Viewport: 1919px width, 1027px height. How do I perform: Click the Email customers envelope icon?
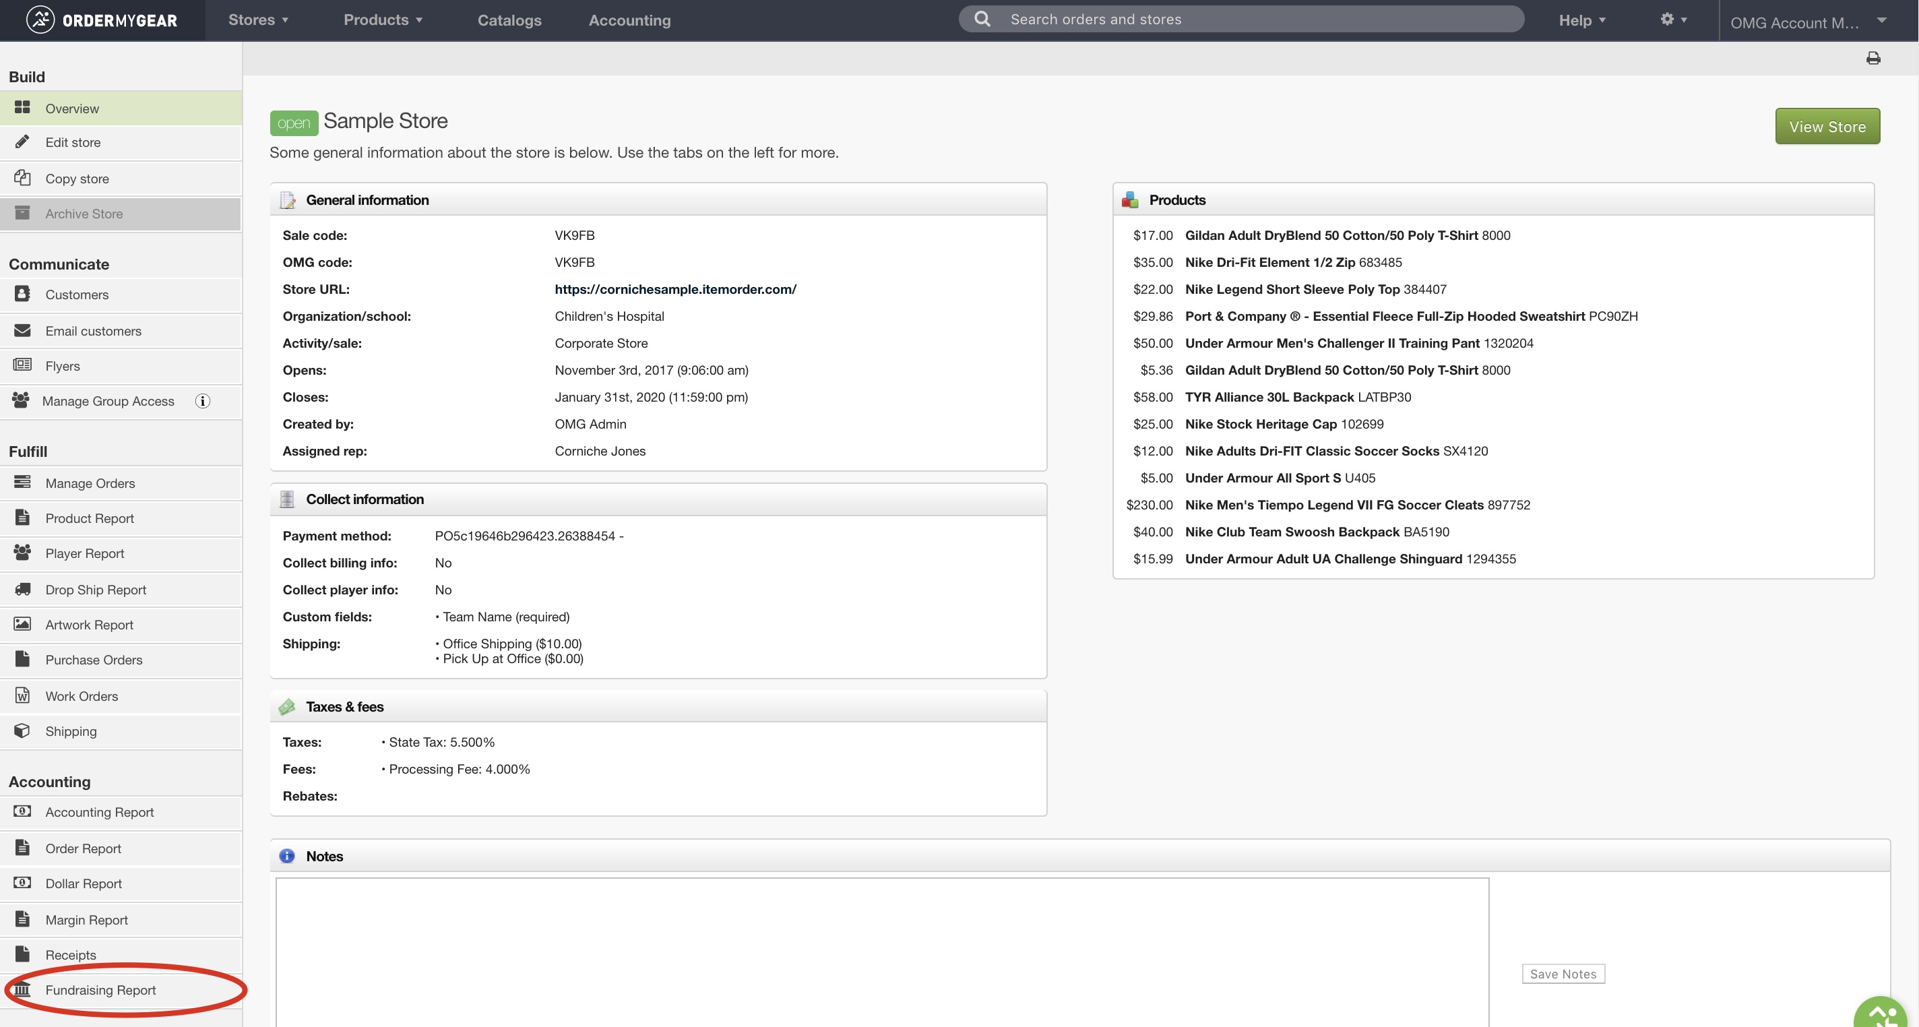point(22,330)
